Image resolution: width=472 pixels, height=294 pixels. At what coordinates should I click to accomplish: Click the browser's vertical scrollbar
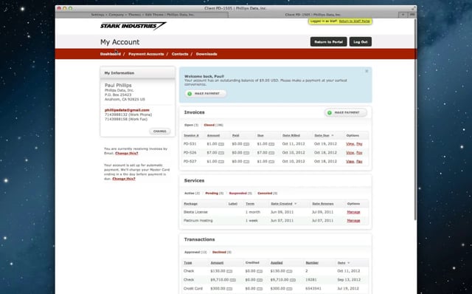(x=416, y=119)
